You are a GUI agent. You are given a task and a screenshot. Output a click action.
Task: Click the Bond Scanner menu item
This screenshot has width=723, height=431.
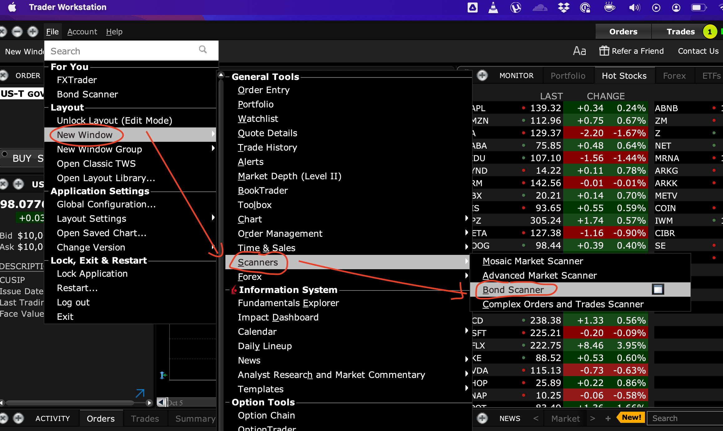pyautogui.click(x=513, y=290)
